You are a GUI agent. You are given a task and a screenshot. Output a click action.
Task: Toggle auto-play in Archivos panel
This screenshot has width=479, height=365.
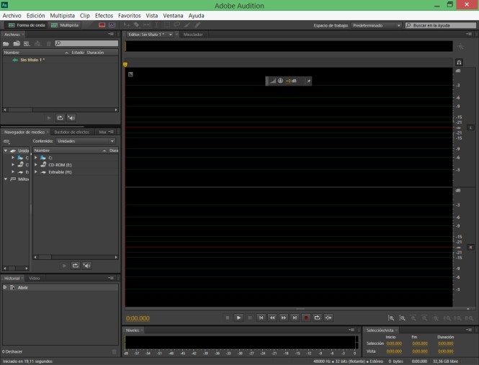pyautogui.click(x=71, y=118)
